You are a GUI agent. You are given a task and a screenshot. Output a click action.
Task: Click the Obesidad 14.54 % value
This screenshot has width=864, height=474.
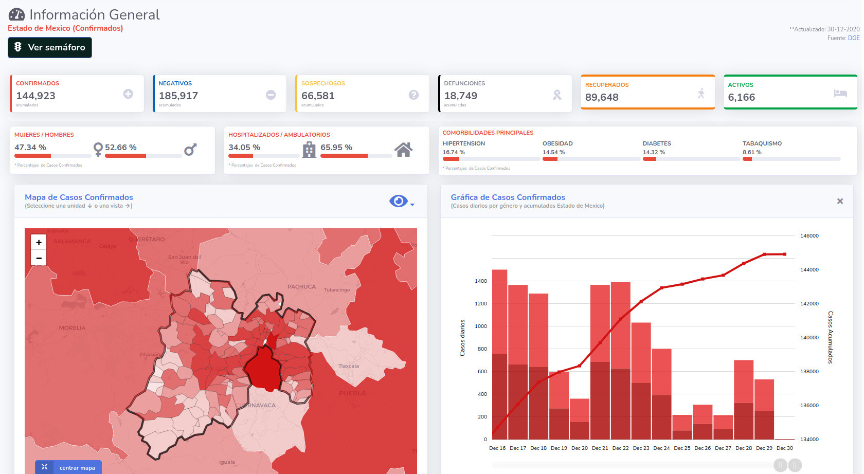point(553,152)
